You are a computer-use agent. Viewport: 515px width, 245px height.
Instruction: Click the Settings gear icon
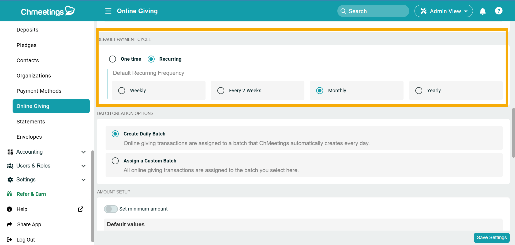[10, 180]
